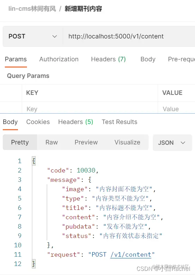Click the "pubdata" key in response
This screenshot has height=275, width=195.
pyautogui.click(x=78, y=227)
